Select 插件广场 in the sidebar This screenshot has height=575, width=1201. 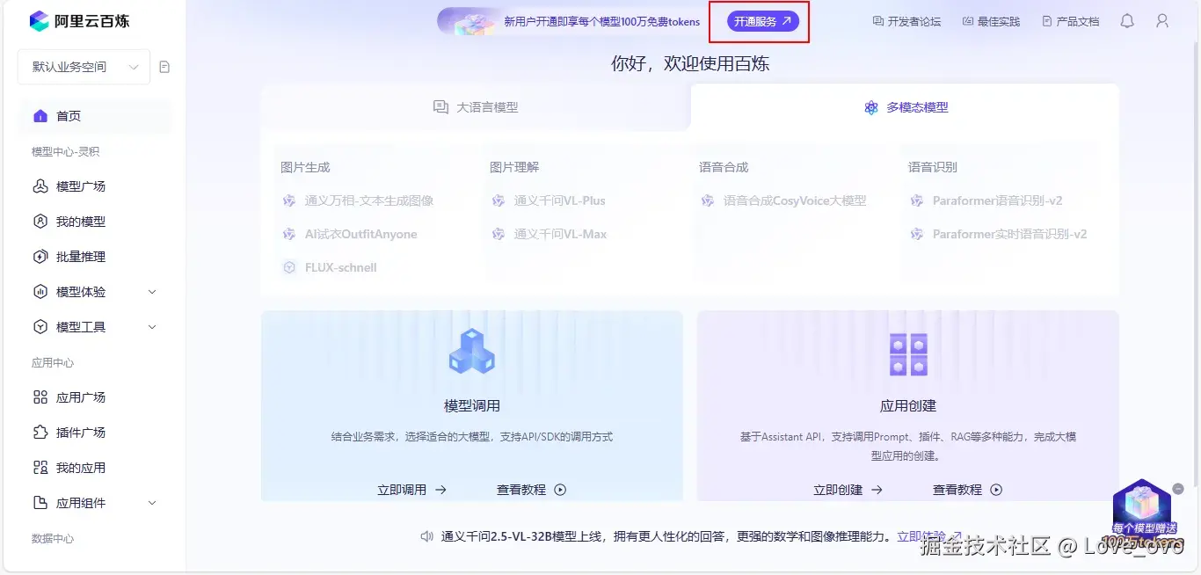coord(95,433)
